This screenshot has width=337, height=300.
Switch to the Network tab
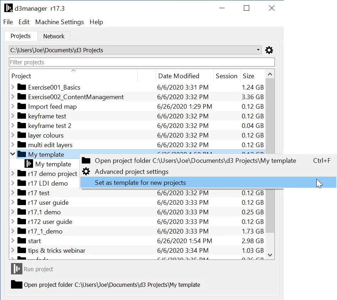[x=54, y=36]
